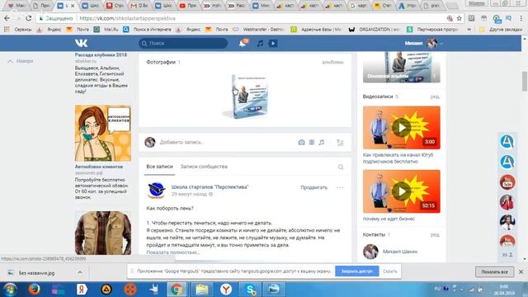
Task: Switch to Записи сообщества tab
Action: point(204,167)
